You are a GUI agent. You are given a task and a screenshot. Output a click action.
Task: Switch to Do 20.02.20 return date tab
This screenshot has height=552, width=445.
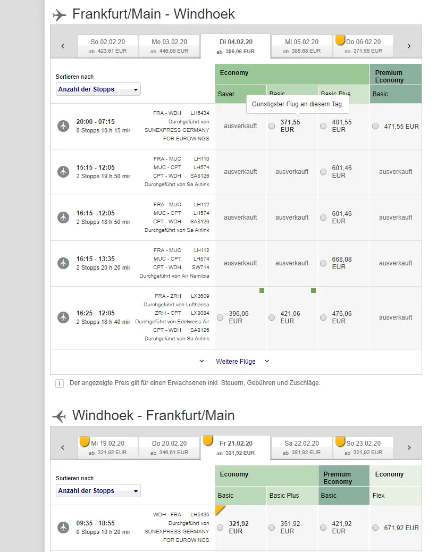point(170,447)
